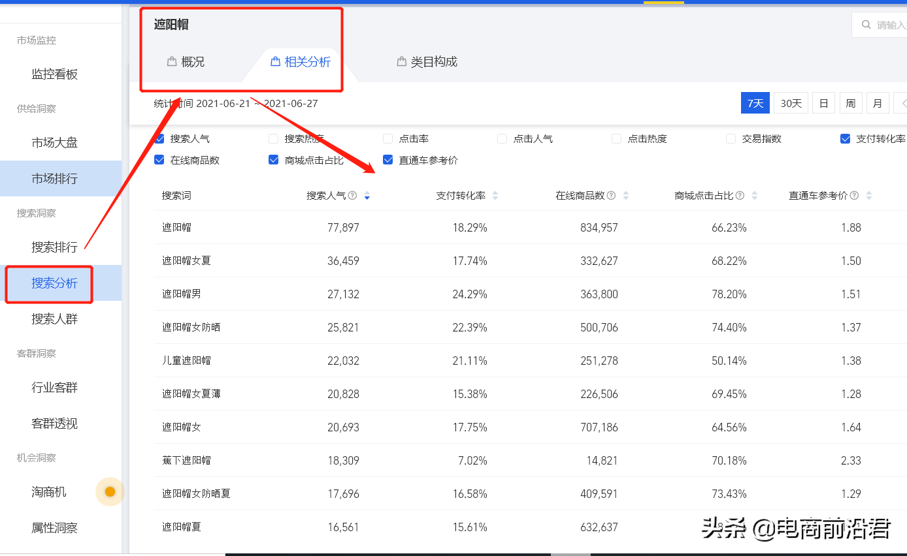Enable the 点击率 checkbox
Screen dimensions: 907x556
click(x=387, y=138)
